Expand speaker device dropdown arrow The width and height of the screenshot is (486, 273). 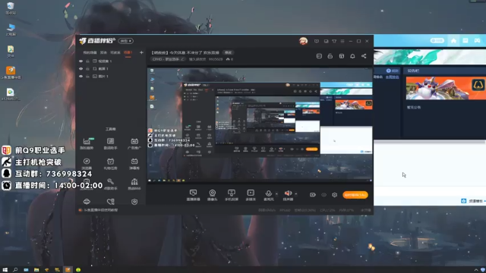coord(296,194)
